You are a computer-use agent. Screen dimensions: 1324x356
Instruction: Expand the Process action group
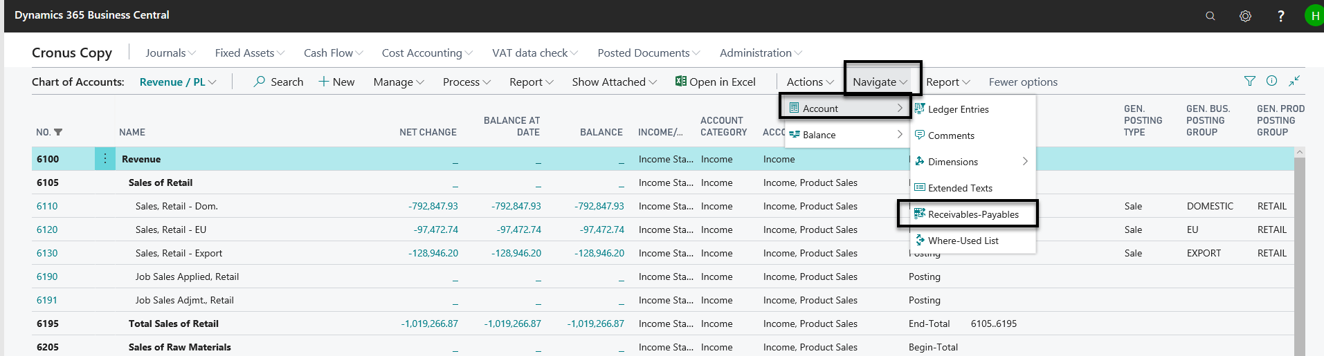click(466, 82)
